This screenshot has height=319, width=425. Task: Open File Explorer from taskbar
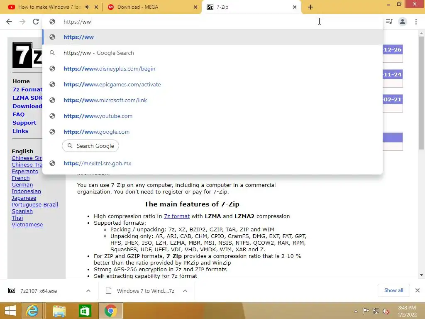coord(59,311)
